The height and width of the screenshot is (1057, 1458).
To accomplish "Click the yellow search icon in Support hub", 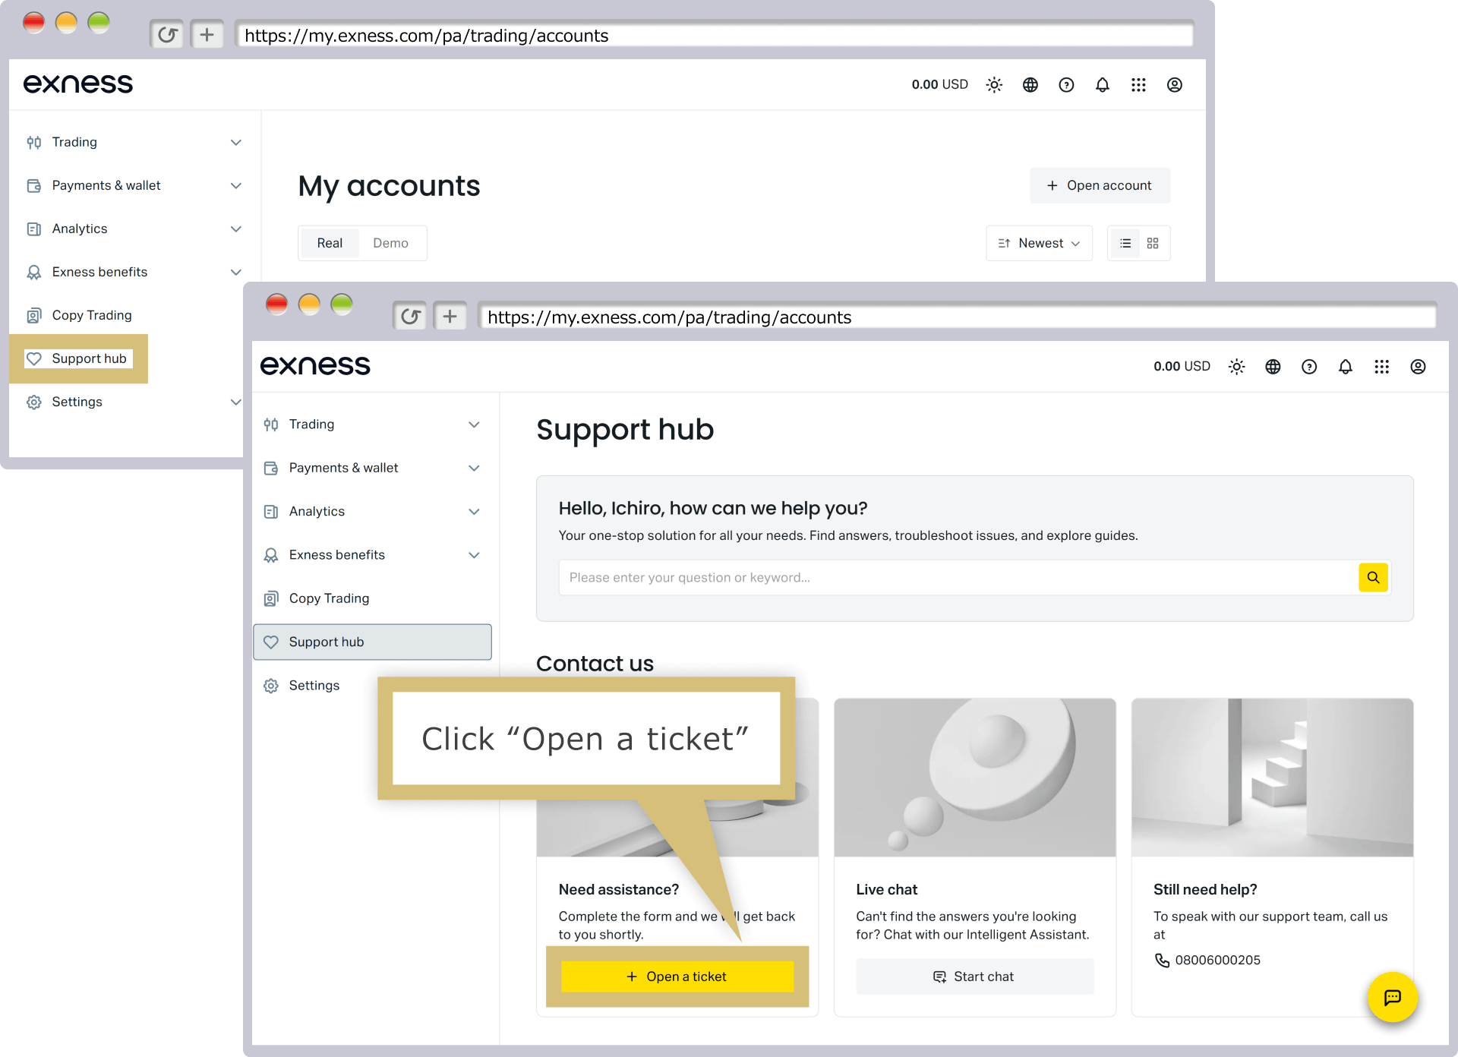I will (1373, 577).
